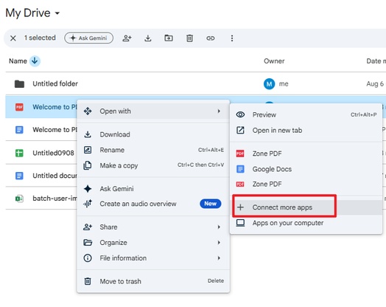The height and width of the screenshot is (307, 386).
Task: Expand the Open with submenu arrow
Action: [219, 111]
